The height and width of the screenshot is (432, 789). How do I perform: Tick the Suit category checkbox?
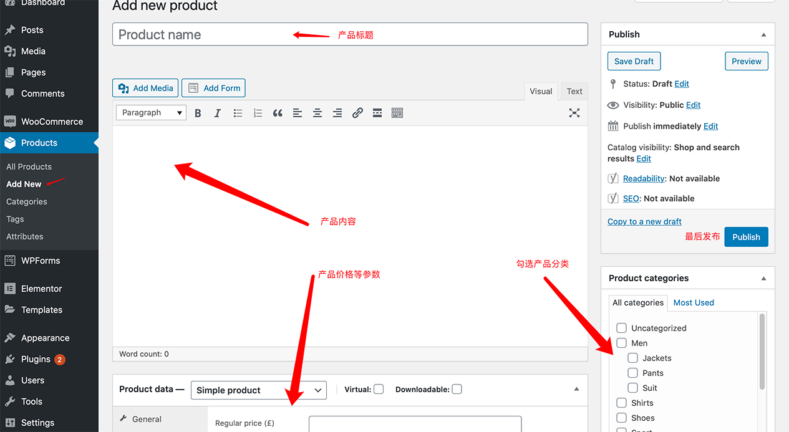point(632,388)
